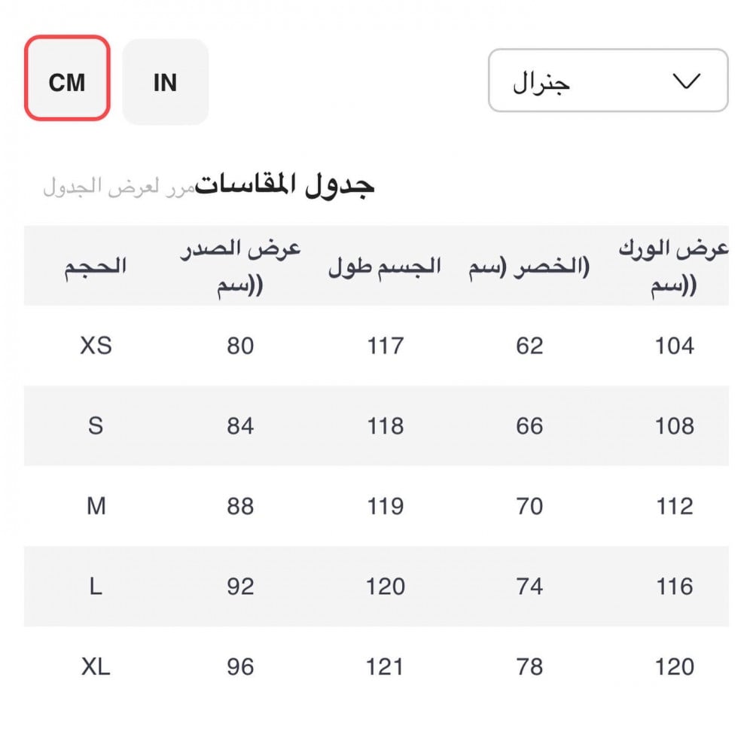Select the L size row

pyautogui.click(x=96, y=587)
